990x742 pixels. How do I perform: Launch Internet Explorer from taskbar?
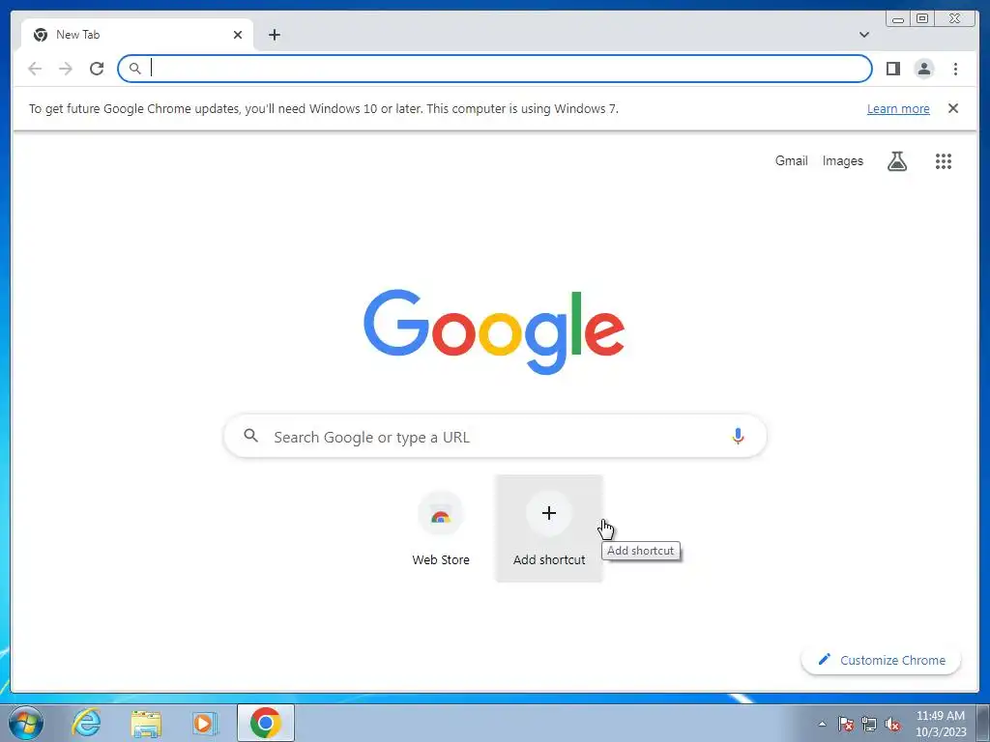[x=86, y=723]
